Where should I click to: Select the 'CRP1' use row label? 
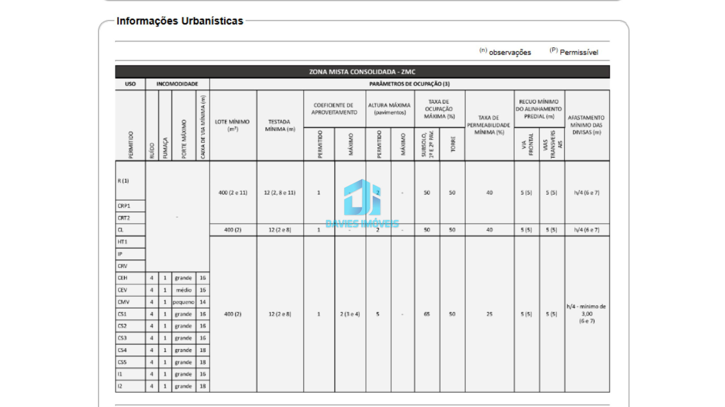[124, 206]
